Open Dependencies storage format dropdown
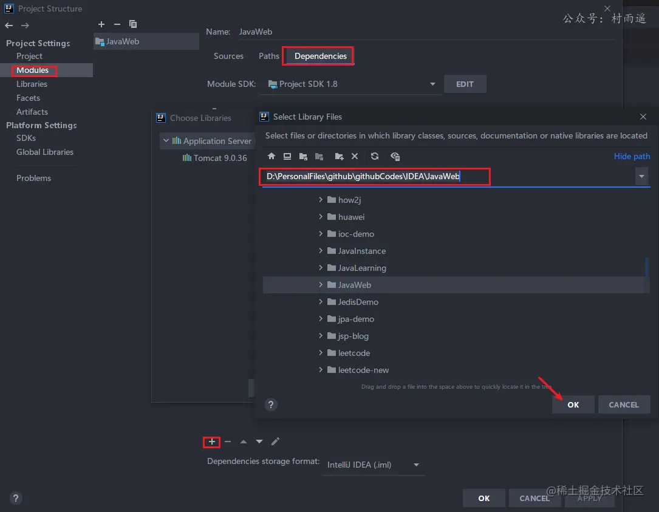Viewport: 659px width, 512px height. point(416,465)
